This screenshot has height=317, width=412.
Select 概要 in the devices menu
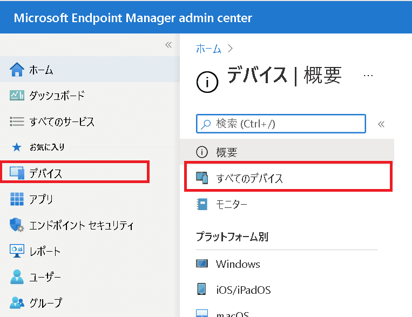tap(287, 152)
